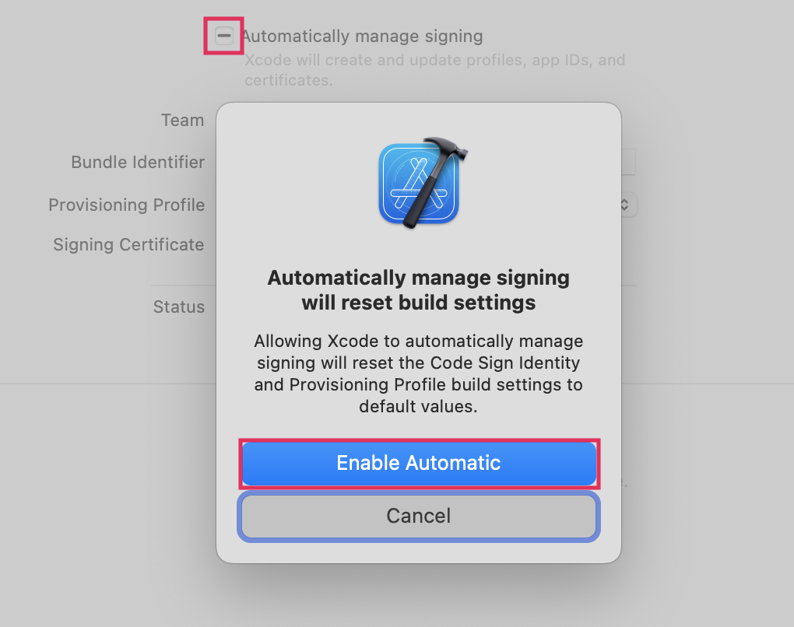Click the long divider line below the Status section
The width and height of the screenshot is (794, 627).
tap(109, 383)
